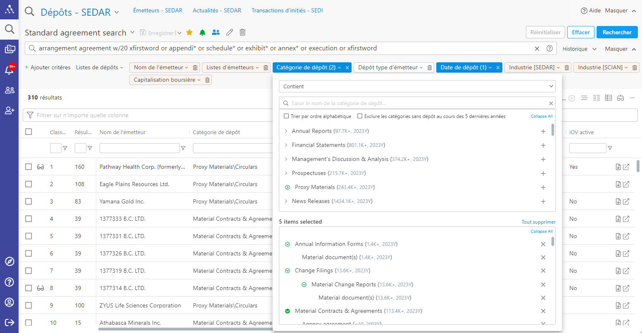This screenshot has width=642, height=333.
Task: Switch to Actualités - SEDAR tab
Action: (217, 10)
